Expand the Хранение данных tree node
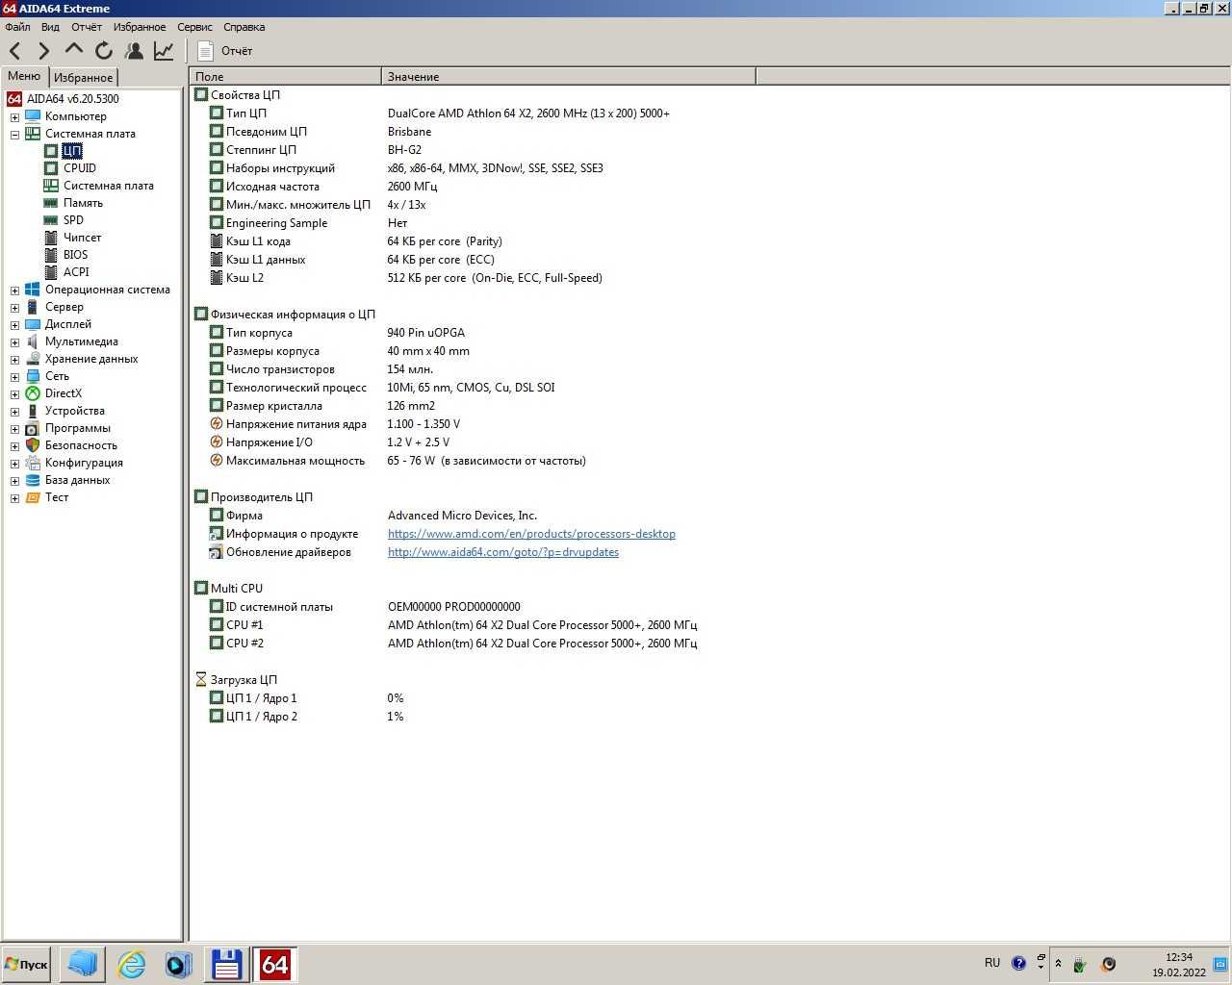The height and width of the screenshot is (985, 1232). [14, 359]
